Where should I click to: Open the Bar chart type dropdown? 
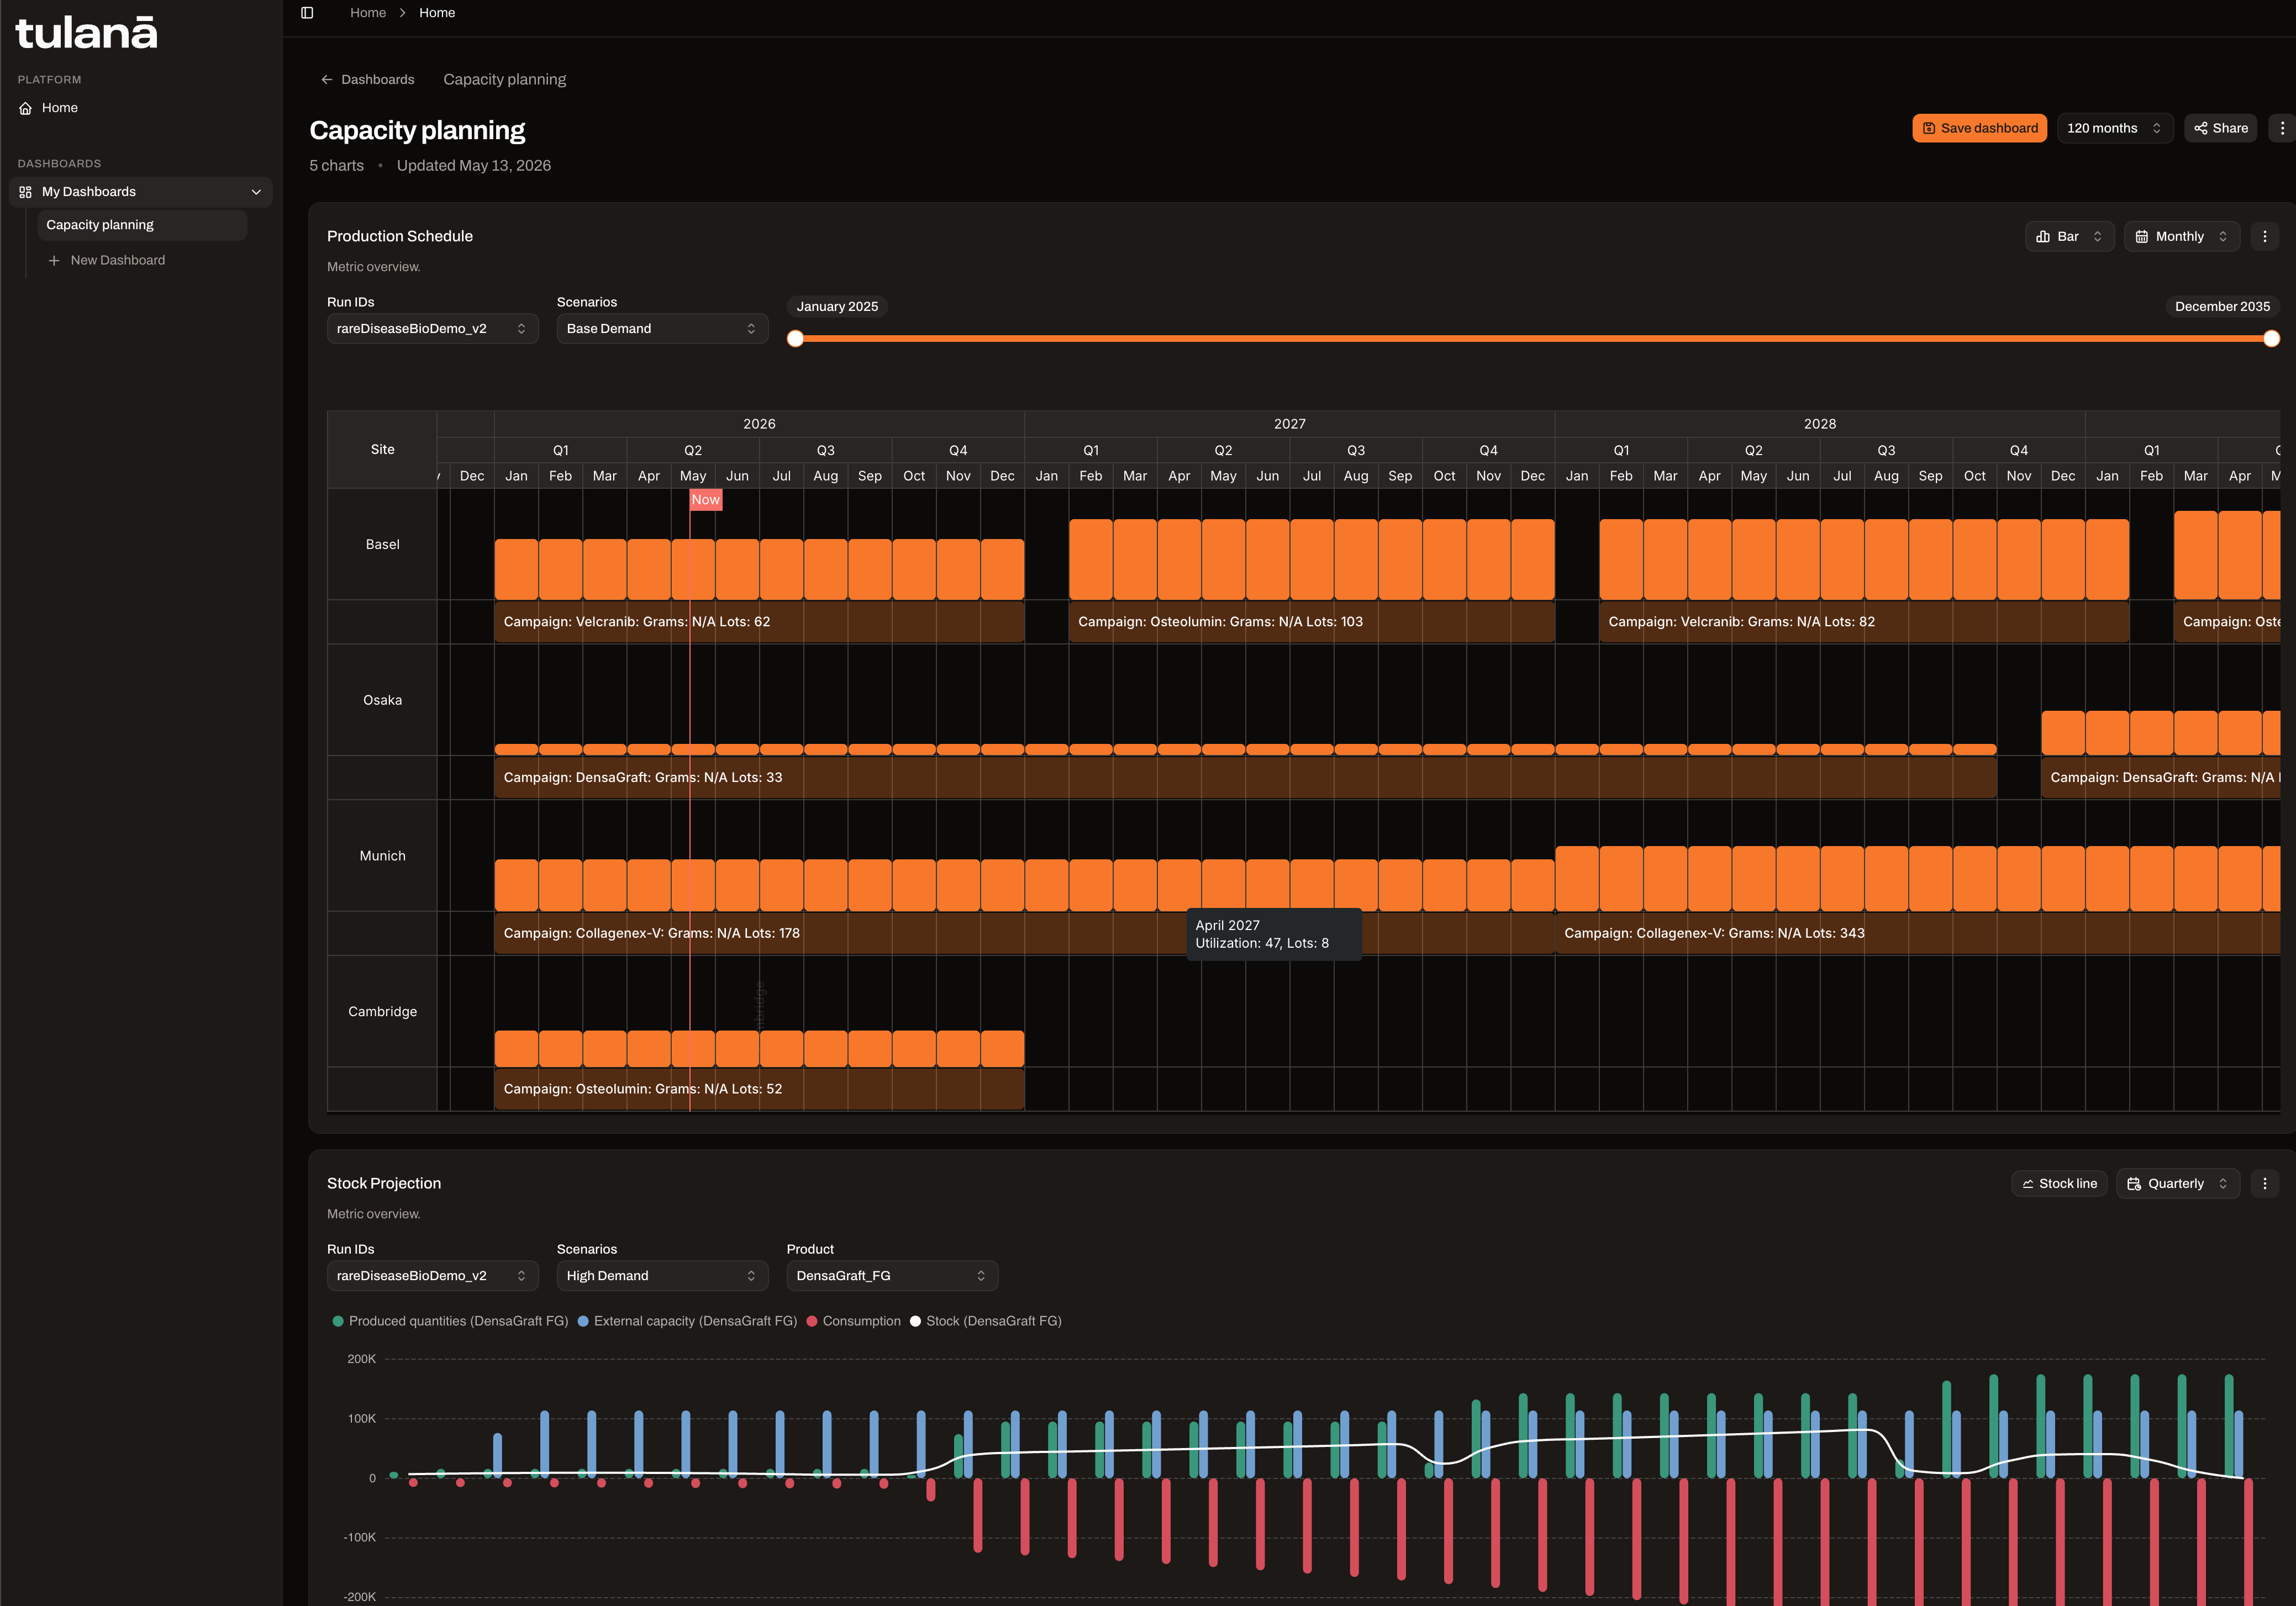[x=2069, y=237]
